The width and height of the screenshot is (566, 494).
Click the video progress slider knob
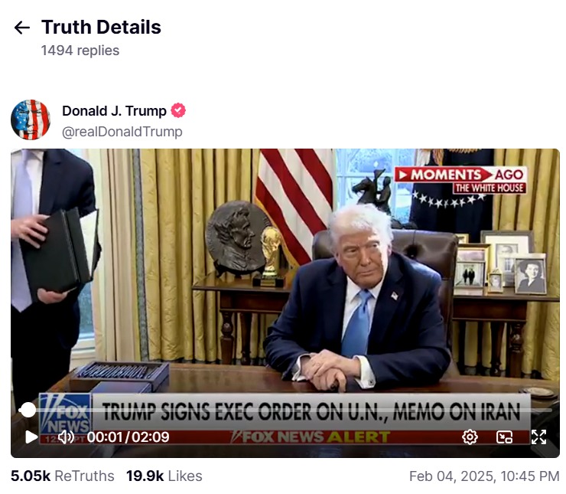(x=28, y=410)
